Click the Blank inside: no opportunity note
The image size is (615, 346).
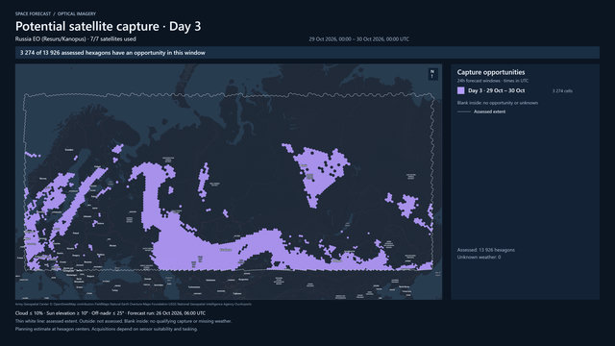point(498,103)
